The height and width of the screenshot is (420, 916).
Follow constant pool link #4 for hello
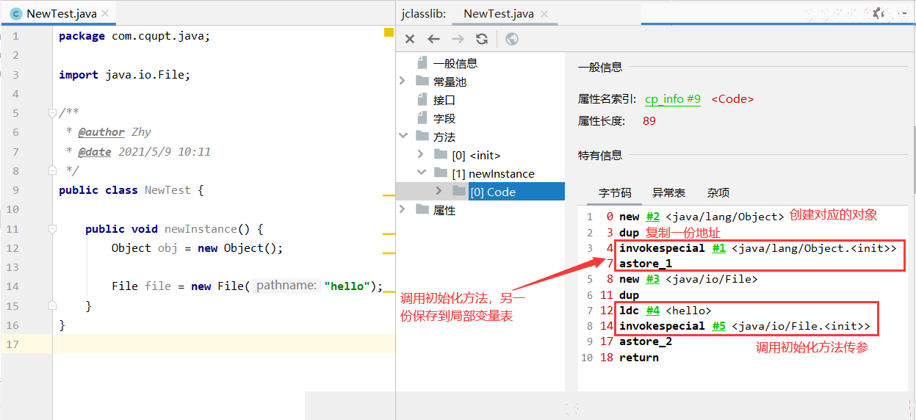652,311
